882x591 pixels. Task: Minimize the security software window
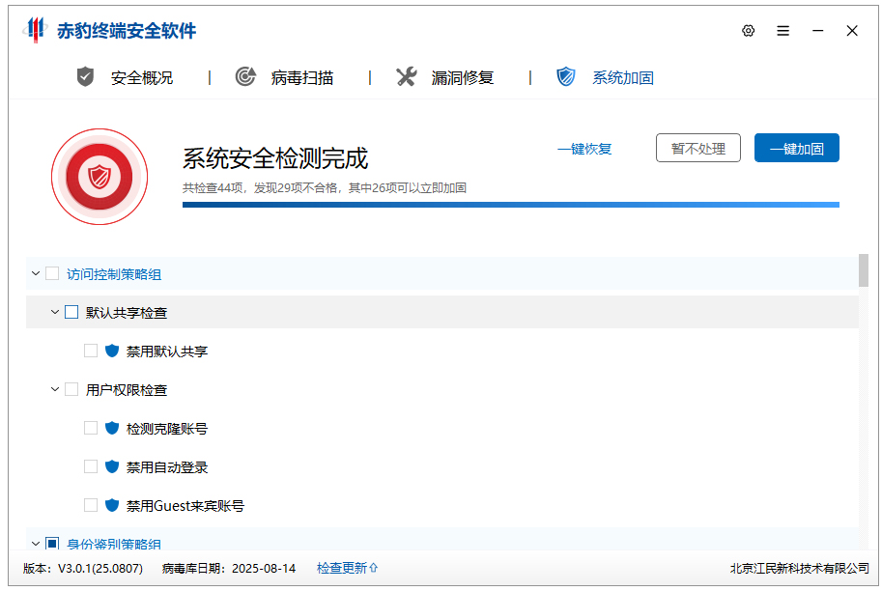click(818, 31)
